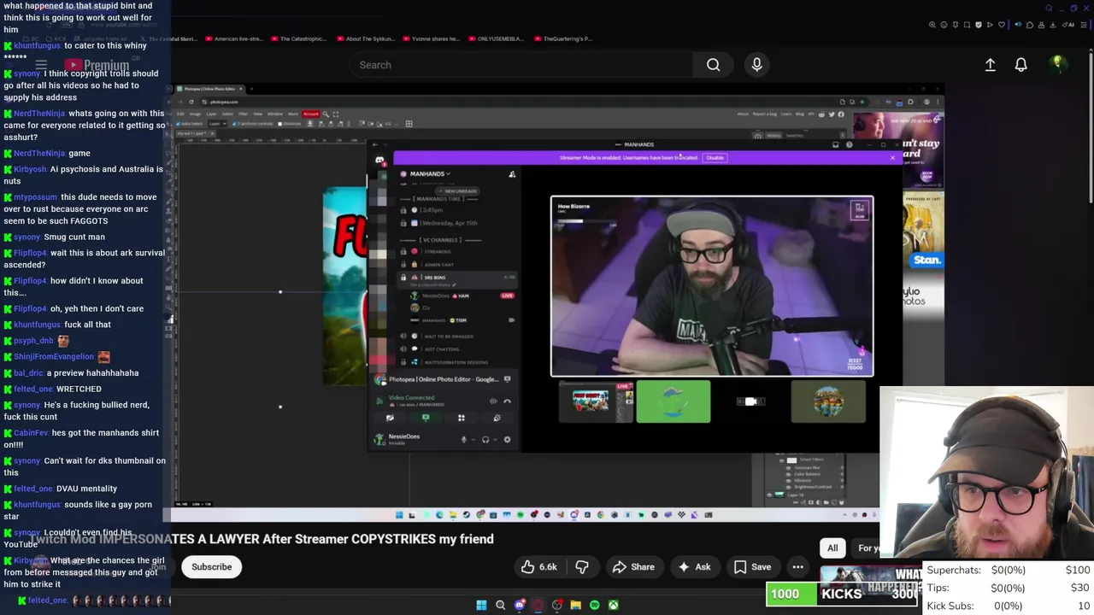Viewport: 1094px width, 615px height.
Task: Open Discord from the Windows taskbar
Action: click(x=519, y=605)
